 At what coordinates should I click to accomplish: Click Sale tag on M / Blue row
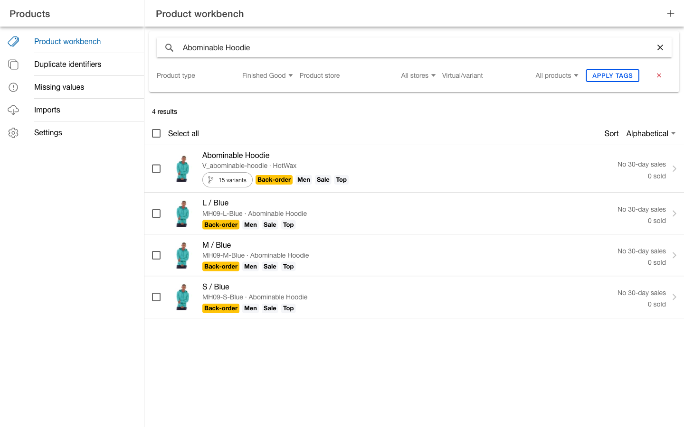point(270,267)
